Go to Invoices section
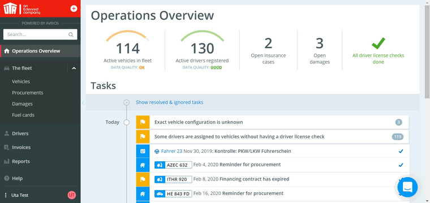This screenshot has width=430, height=203. 21,147
